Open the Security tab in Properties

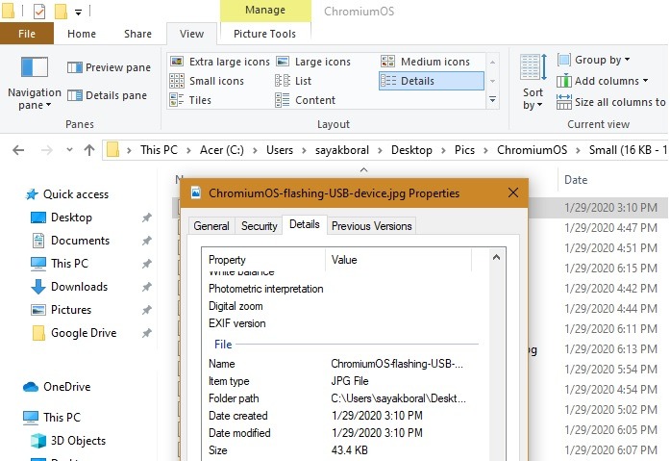pyautogui.click(x=259, y=226)
